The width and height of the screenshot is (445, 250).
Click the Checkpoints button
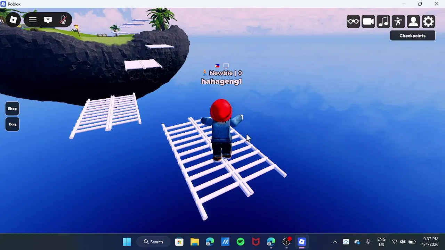412,36
